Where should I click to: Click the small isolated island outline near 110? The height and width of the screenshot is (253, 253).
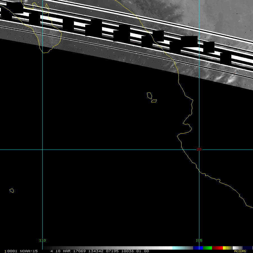pos(12,191)
